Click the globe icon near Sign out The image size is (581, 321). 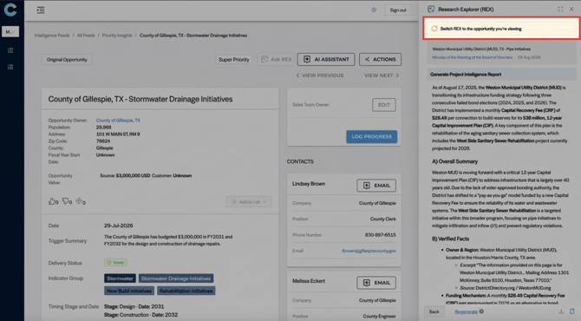(x=374, y=10)
